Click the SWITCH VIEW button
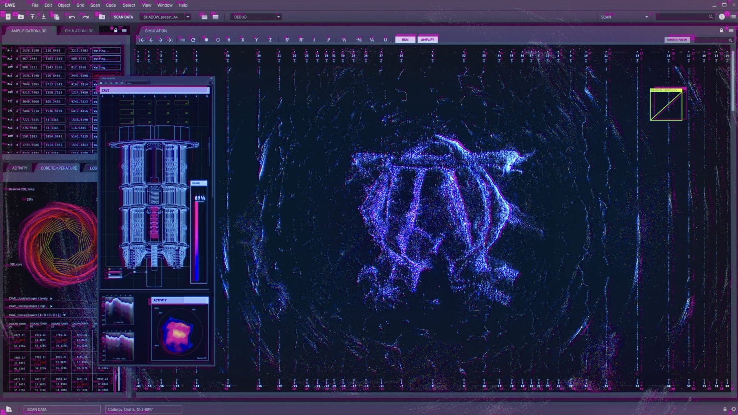 [677, 40]
